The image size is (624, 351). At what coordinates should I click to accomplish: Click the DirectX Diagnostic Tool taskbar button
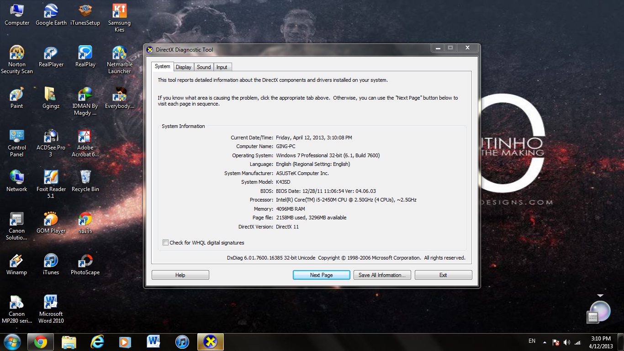pyautogui.click(x=211, y=342)
